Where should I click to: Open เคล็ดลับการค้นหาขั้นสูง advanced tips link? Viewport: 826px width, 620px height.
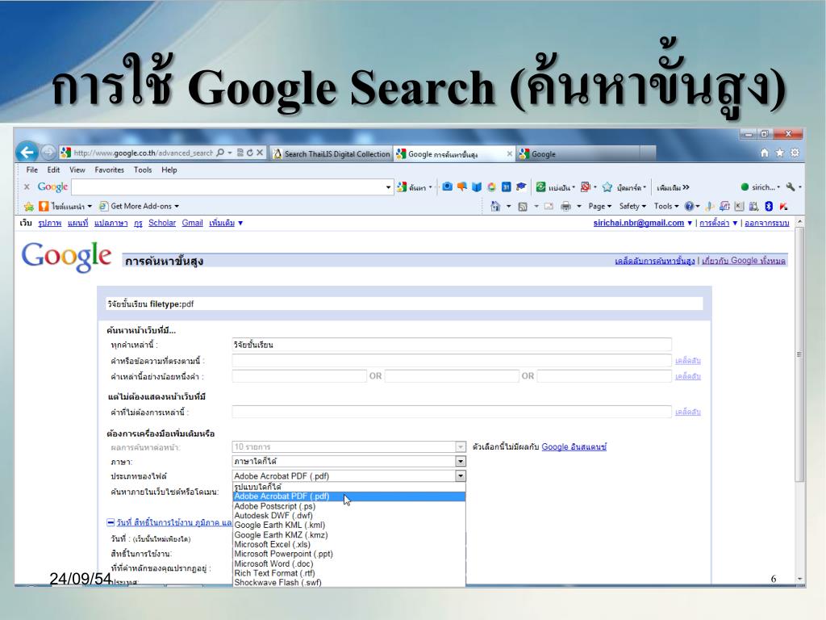point(654,261)
